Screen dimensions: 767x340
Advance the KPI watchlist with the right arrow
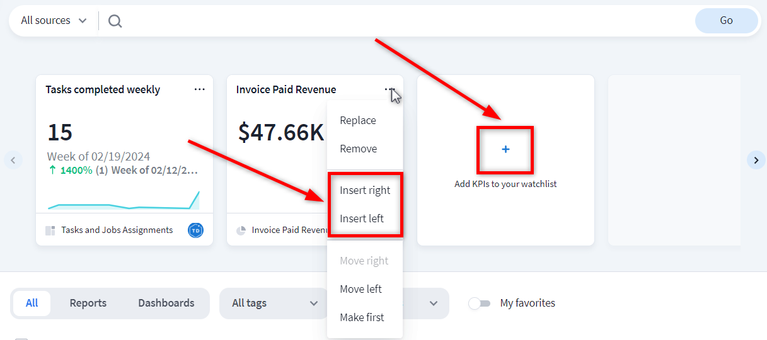[756, 160]
